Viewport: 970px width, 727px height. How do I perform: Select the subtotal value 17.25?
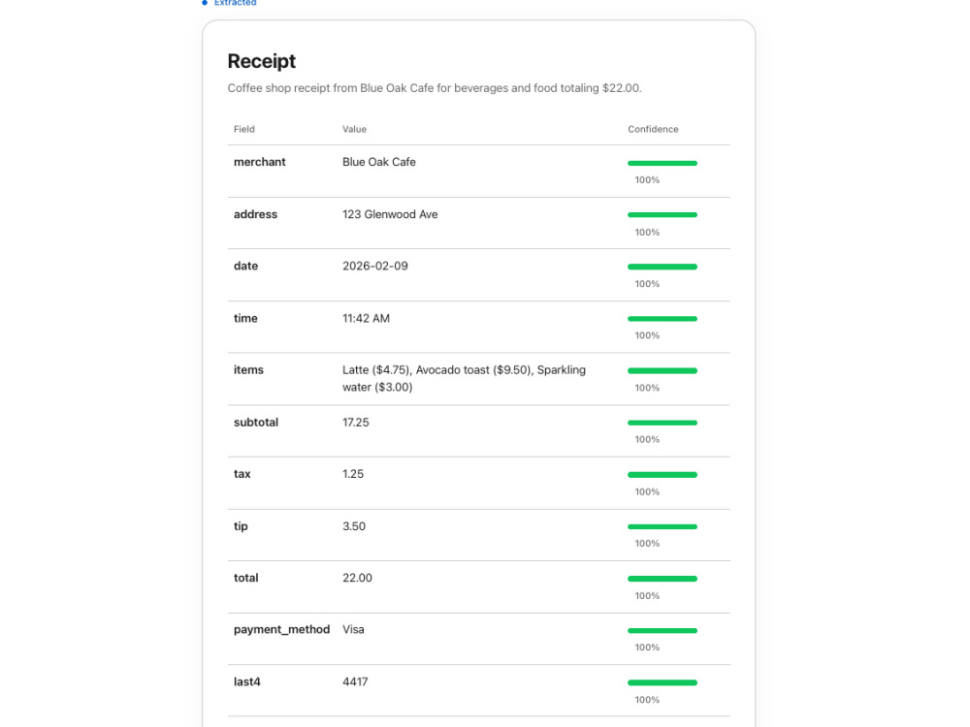click(x=356, y=423)
